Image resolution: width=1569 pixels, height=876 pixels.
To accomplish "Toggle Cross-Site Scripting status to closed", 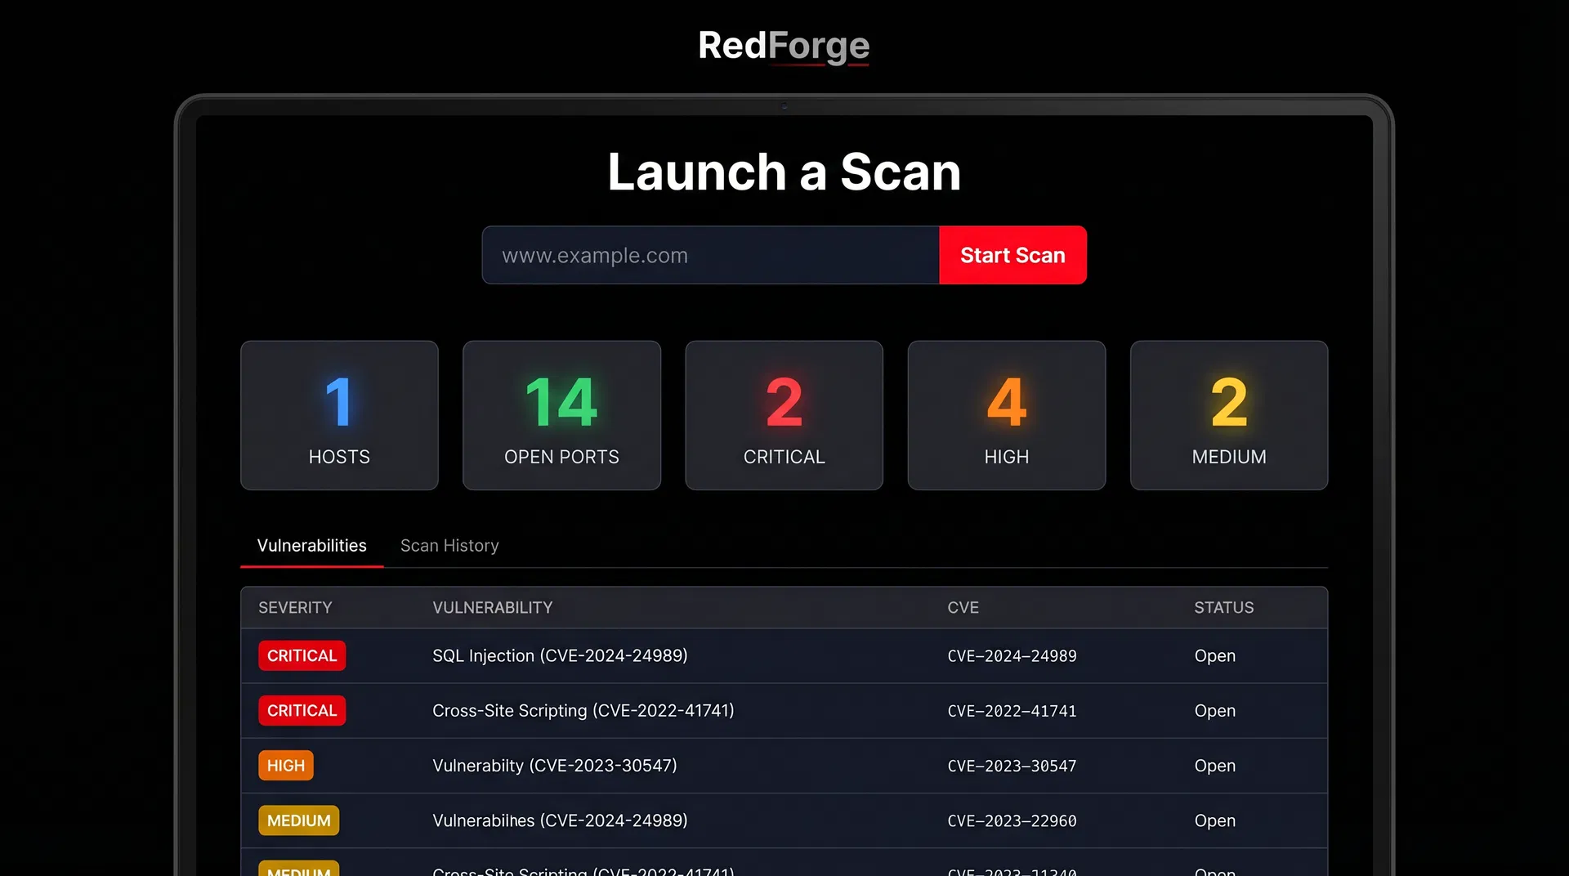I will [1214, 710].
